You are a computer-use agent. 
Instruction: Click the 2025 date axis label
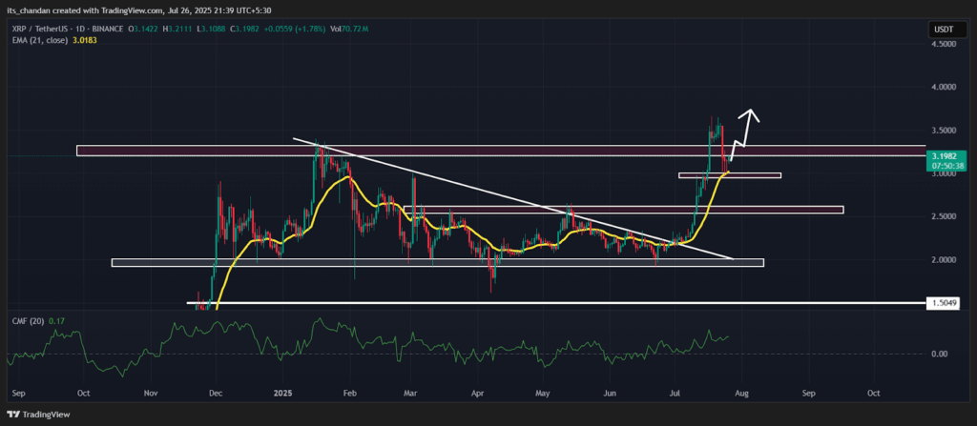[282, 394]
